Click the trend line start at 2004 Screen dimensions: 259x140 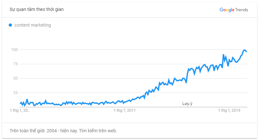tap(20, 103)
